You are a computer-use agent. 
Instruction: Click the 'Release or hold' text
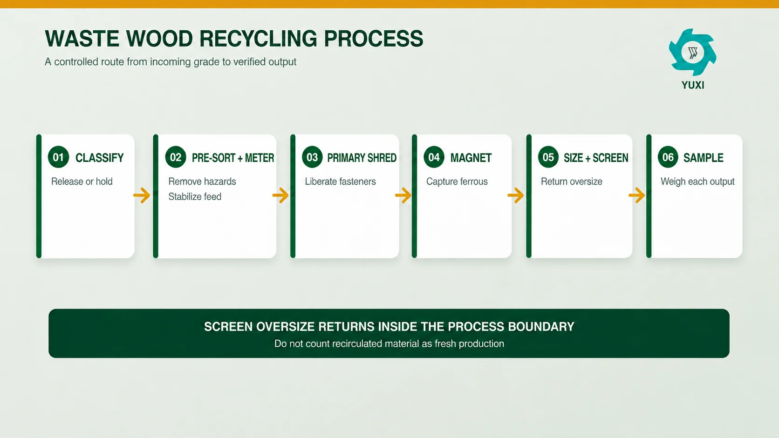[x=82, y=182]
